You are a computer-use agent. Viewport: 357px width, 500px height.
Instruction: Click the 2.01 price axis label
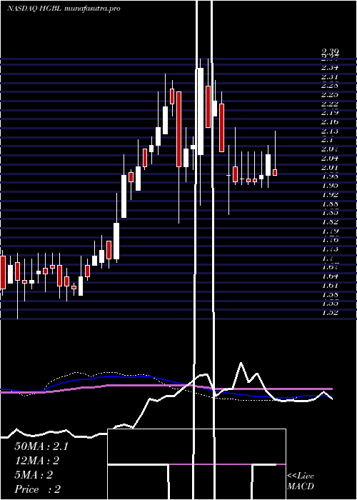click(x=330, y=167)
